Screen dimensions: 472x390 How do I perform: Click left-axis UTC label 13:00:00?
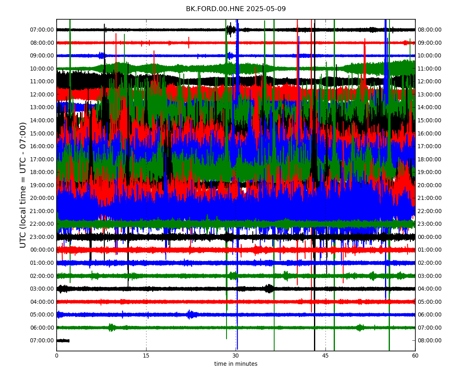[42, 108]
